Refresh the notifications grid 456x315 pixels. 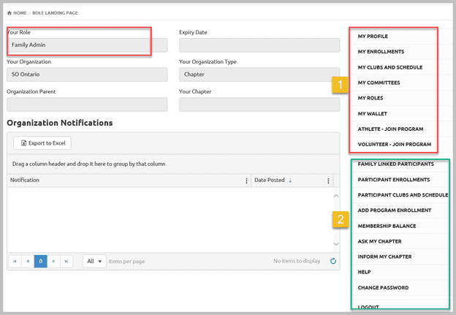click(333, 261)
